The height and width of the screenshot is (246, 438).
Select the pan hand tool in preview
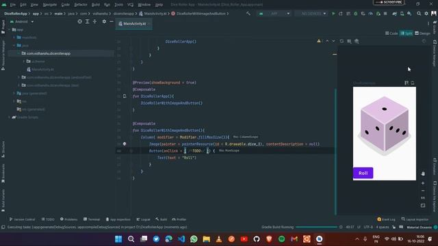click(x=423, y=174)
